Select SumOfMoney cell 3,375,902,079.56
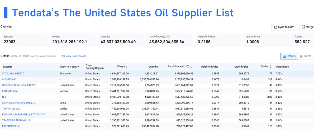314x132 pixels. pyautogui.click(x=184, y=73)
